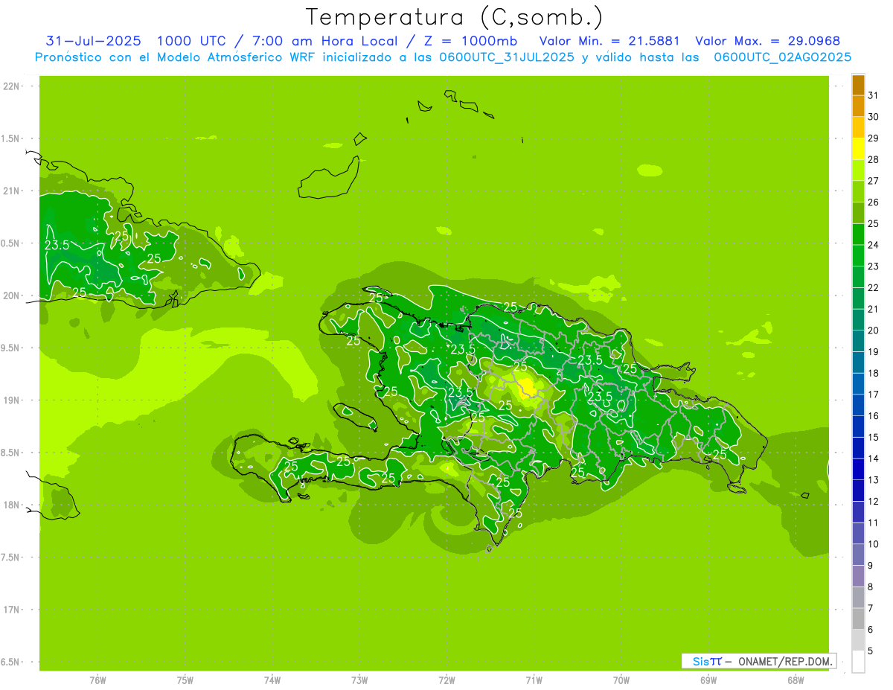Click the longitude axis label "76W"
This screenshot has width=893, height=690.
(x=97, y=680)
